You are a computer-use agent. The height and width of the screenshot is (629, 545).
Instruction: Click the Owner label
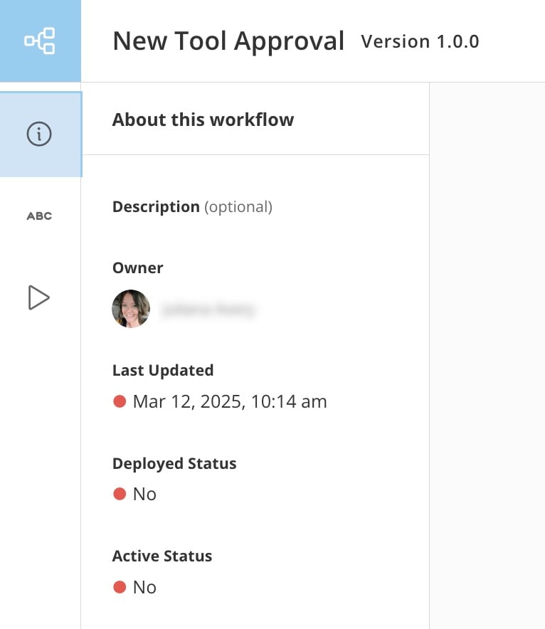point(137,268)
